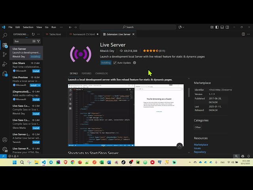Click the Other category tag
This screenshot has height=190, width=253.
coord(198,127)
